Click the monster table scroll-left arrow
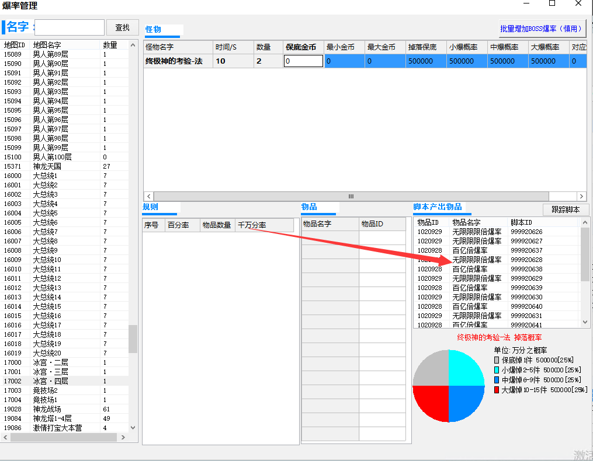The height and width of the screenshot is (461, 593). tap(149, 197)
